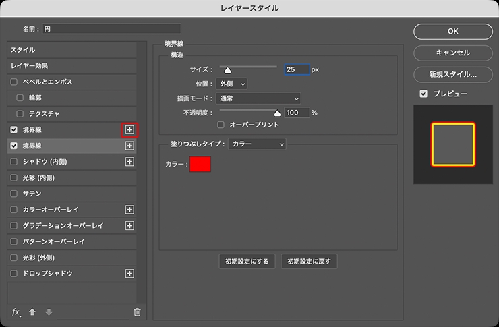Click the サイズ px input field

point(296,69)
